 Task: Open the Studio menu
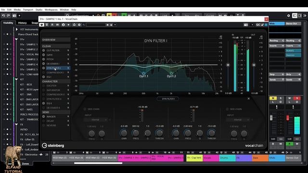(x=39, y=10)
